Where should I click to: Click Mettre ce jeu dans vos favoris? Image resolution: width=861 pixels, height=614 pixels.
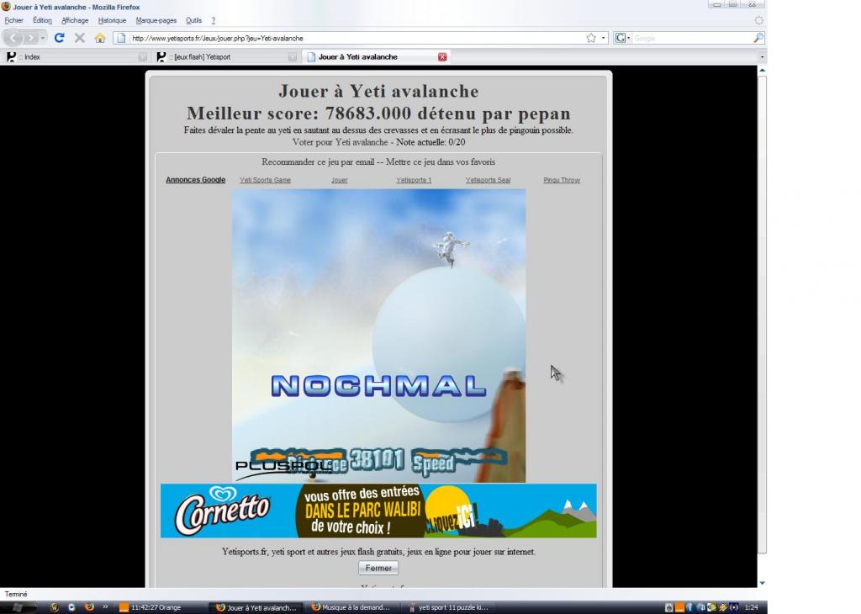(x=441, y=162)
